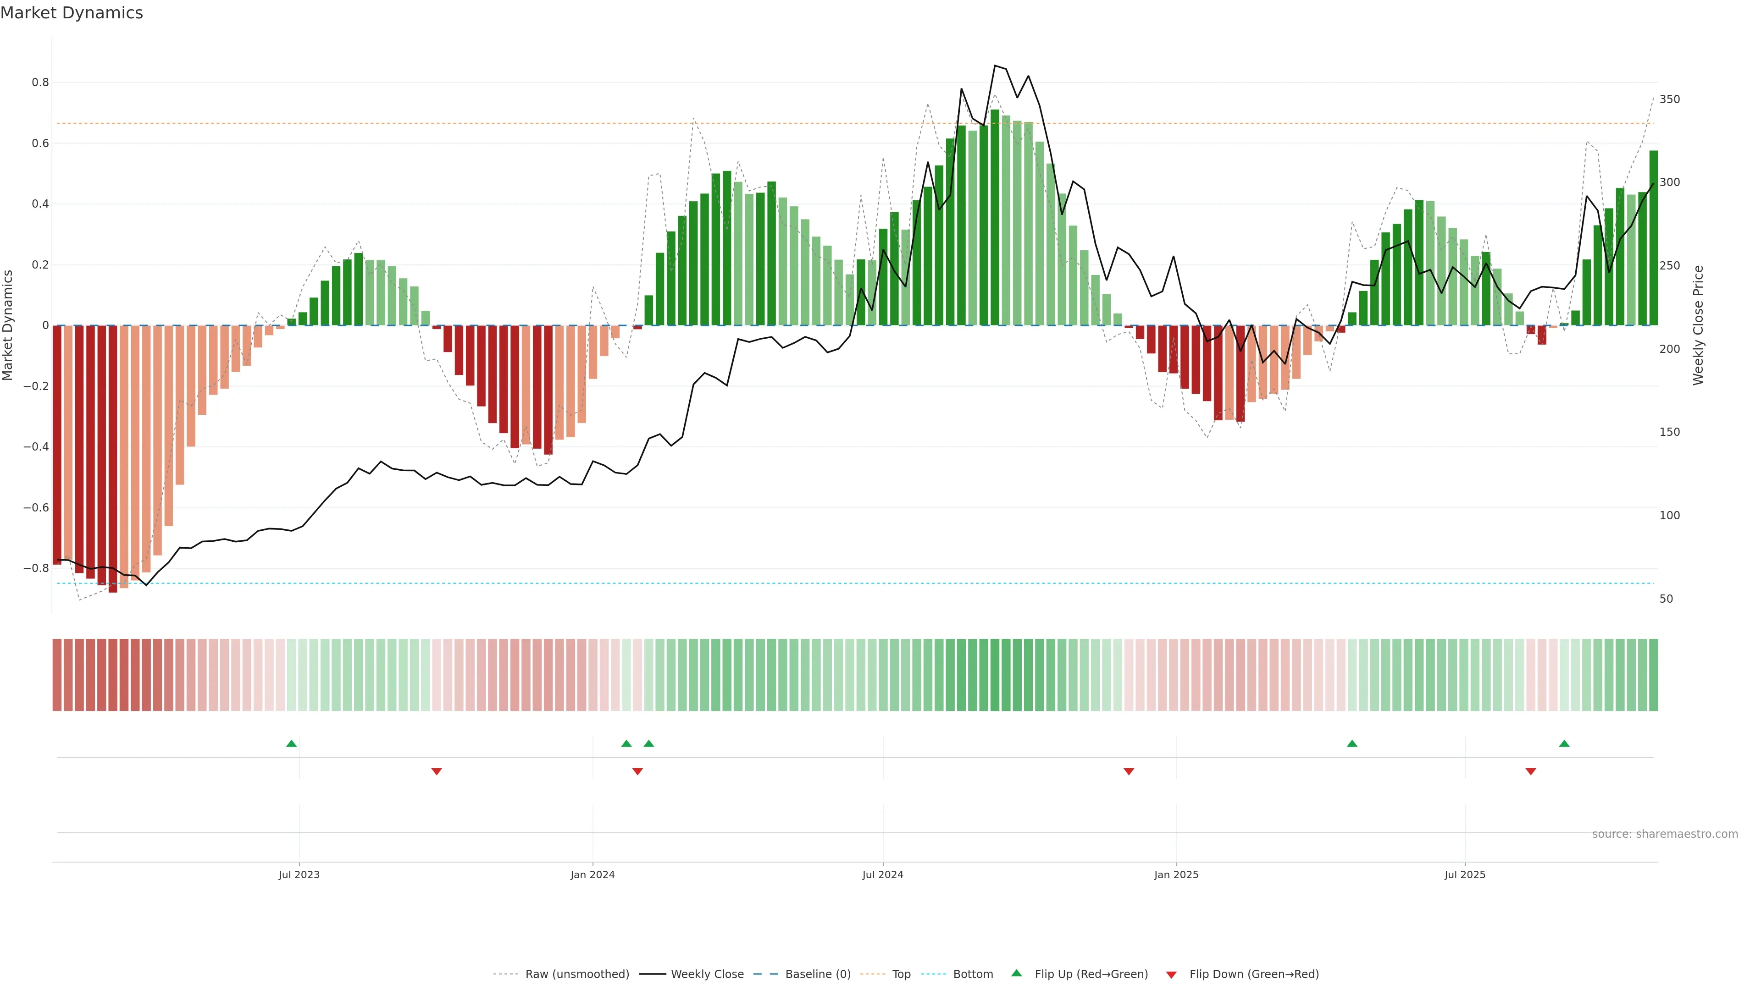Click the Market Dynamics chart title
1761x990 pixels.
[72, 13]
